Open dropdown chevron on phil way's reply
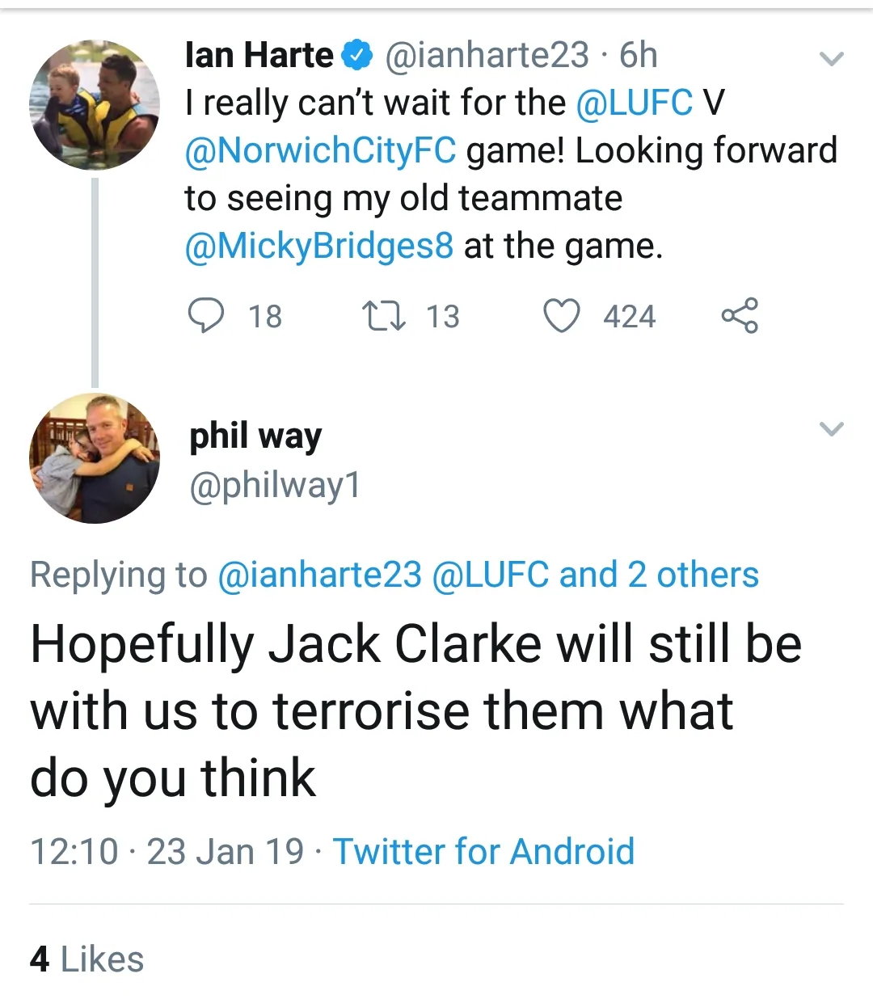The image size is (873, 999). tap(831, 428)
